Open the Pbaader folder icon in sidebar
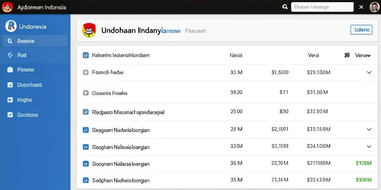 [x=10, y=70]
